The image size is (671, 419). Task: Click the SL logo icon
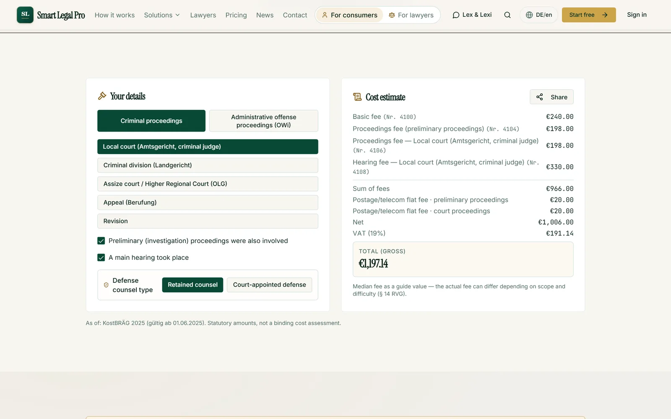25,15
